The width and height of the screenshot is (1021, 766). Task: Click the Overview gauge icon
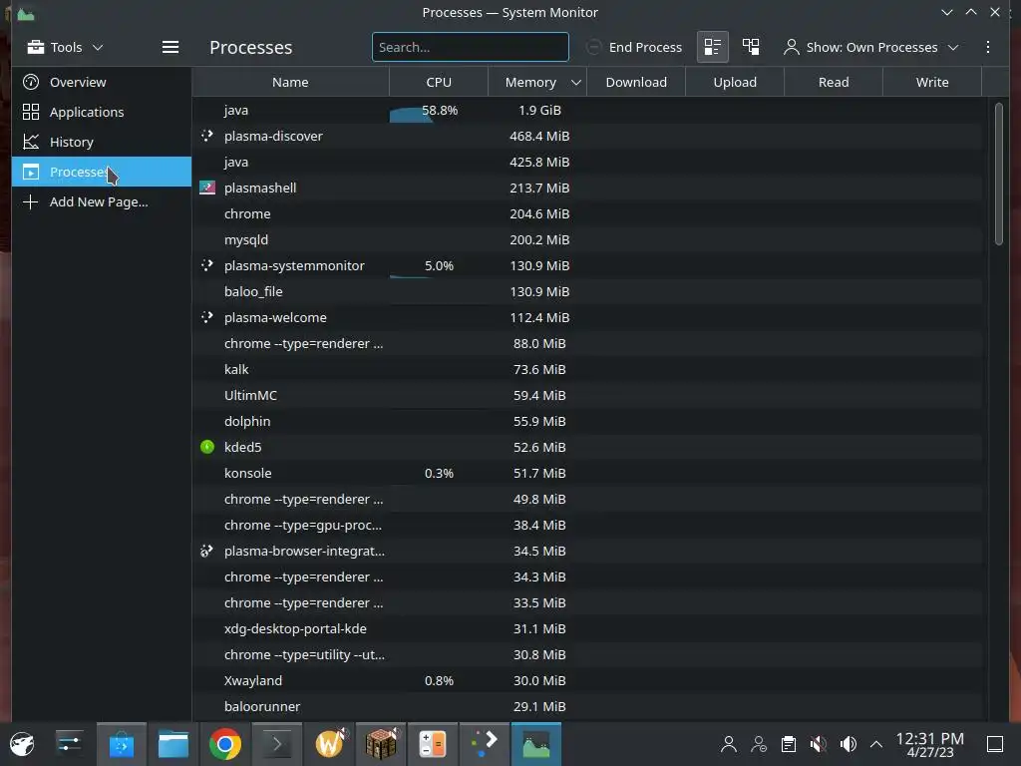(x=31, y=82)
